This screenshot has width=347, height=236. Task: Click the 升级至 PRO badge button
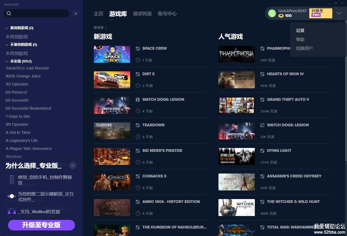pyautogui.click(x=321, y=13)
